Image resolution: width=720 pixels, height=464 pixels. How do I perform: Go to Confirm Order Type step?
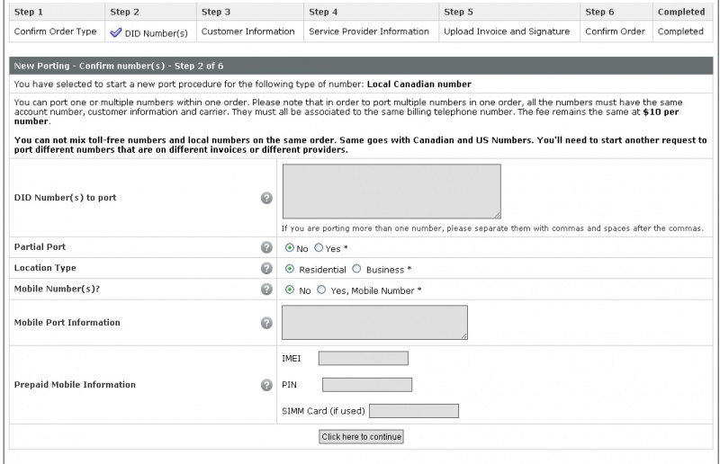tap(55, 31)
